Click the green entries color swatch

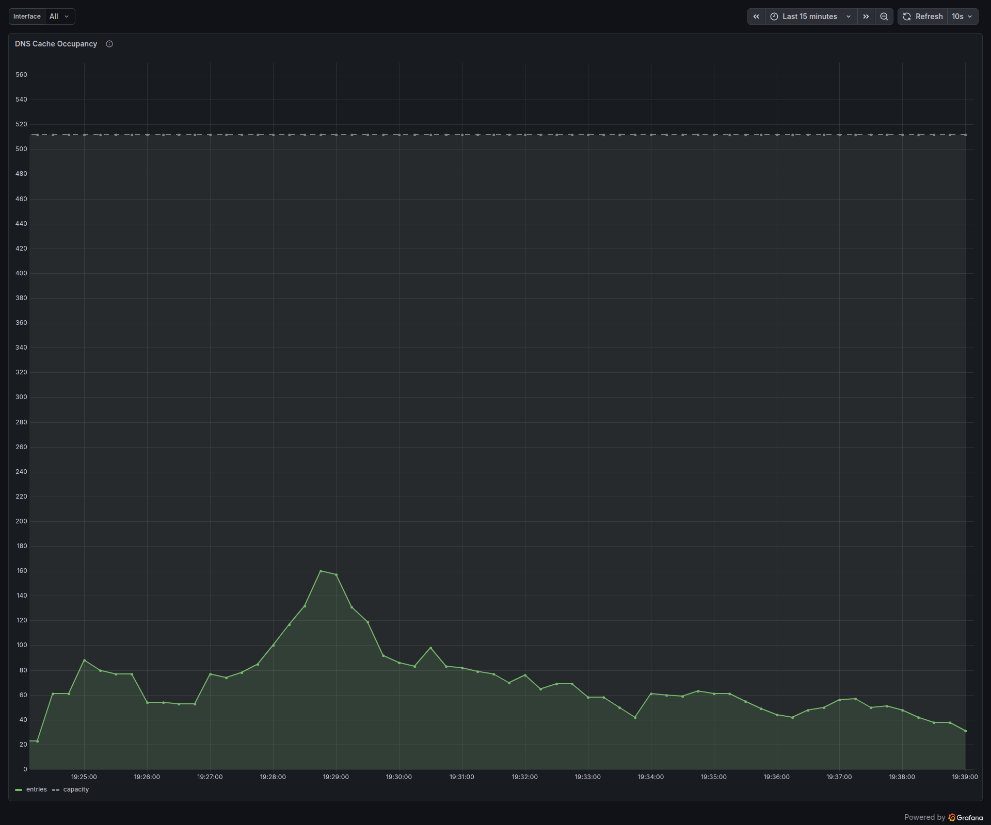19,789
